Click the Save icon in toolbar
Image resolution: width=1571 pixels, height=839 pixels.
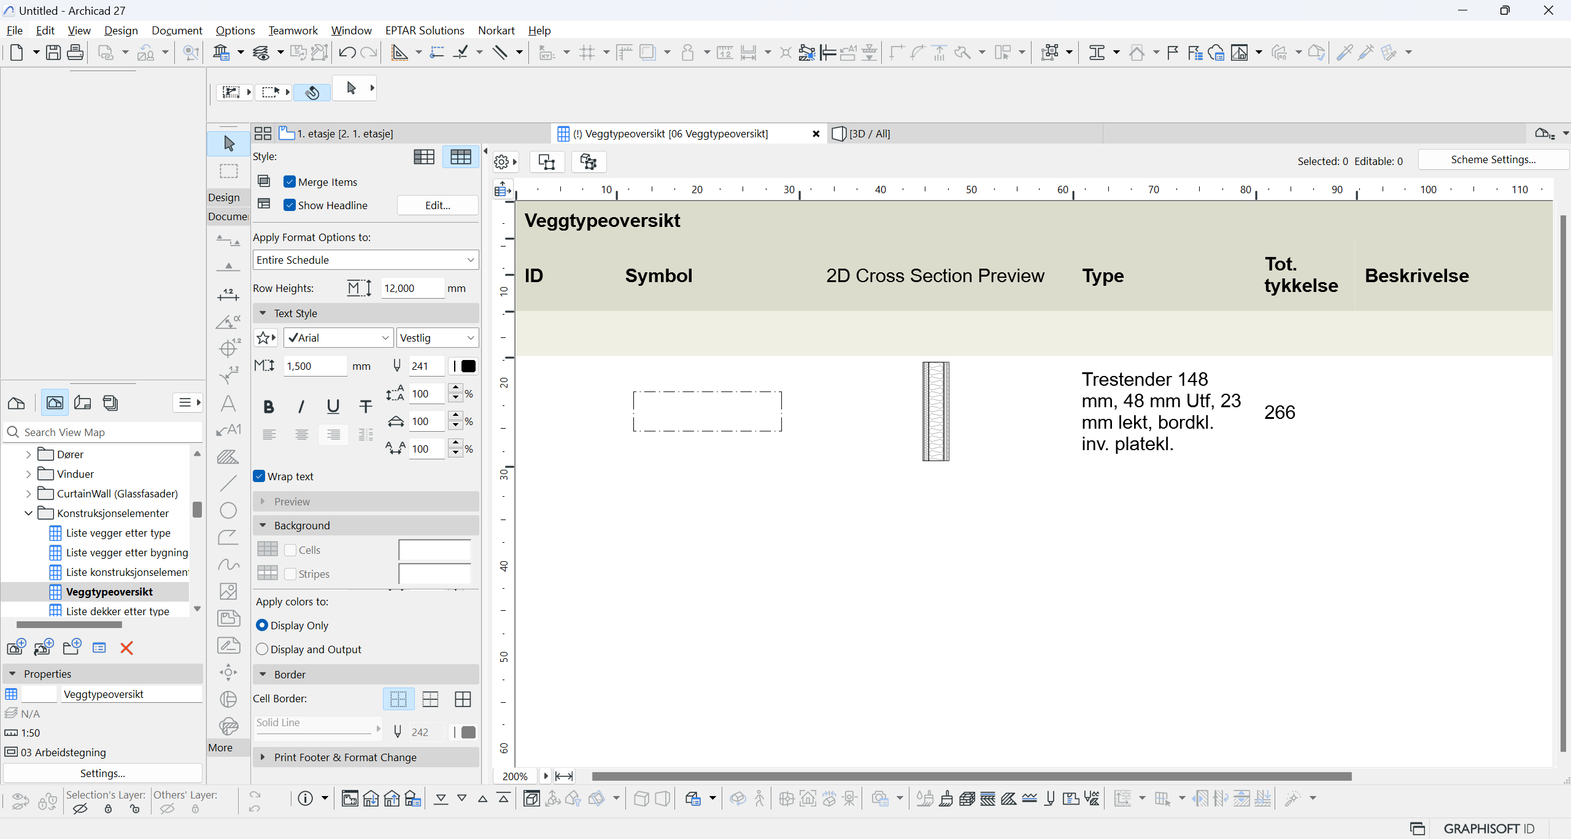(x=53, y=53)
